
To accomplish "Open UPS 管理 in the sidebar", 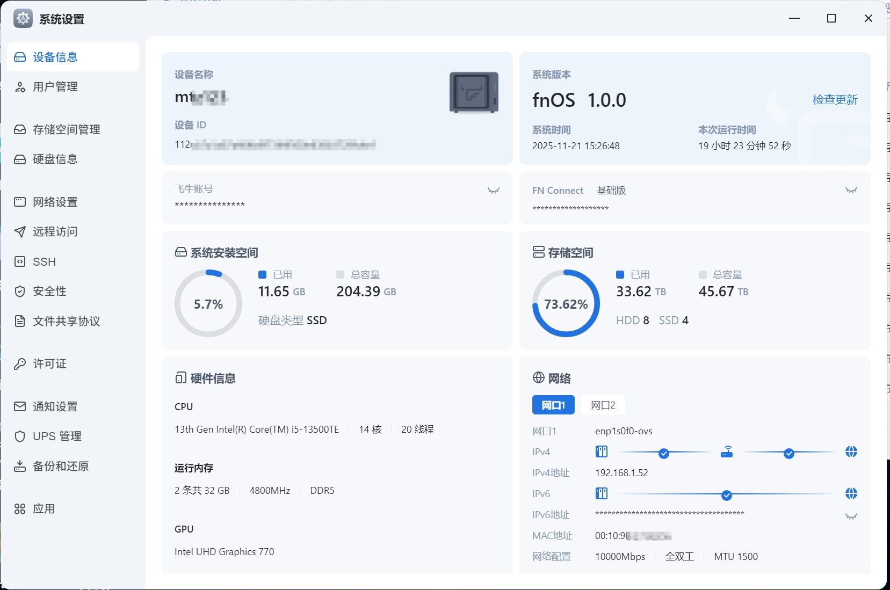I will click(x=57, y=436).
